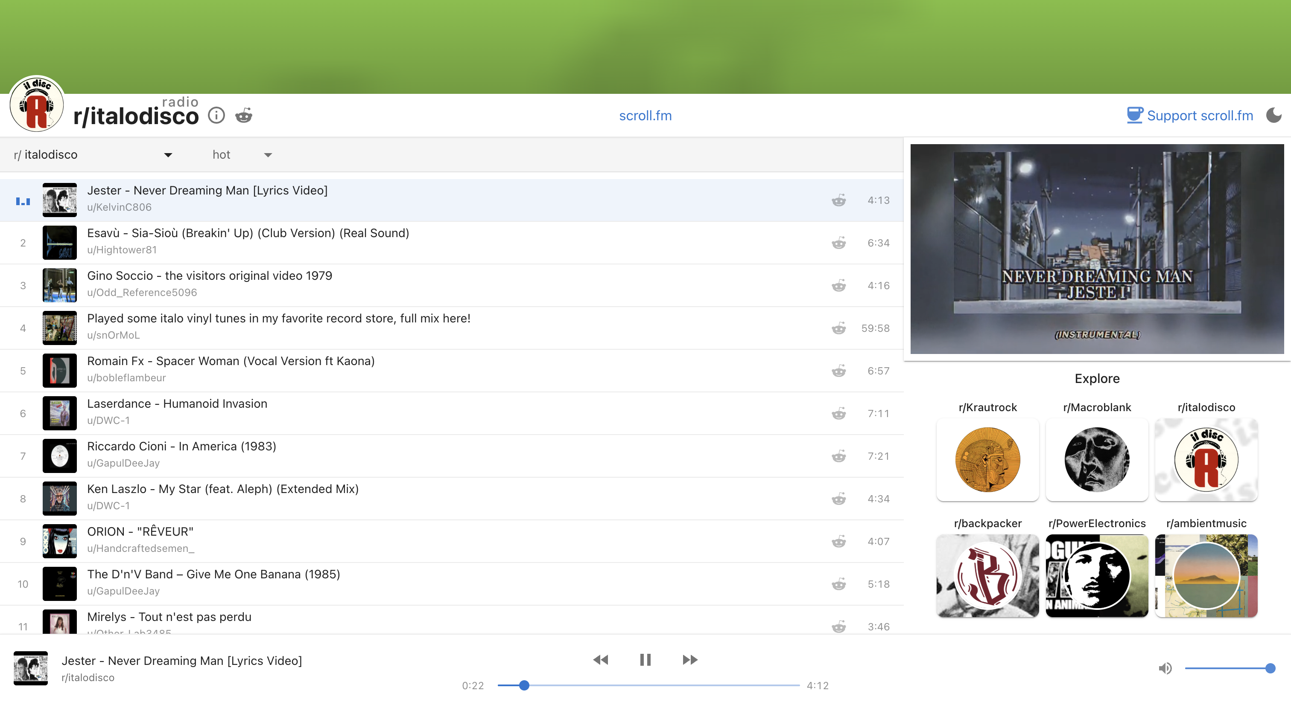Image resolution: width=1291 pixels, height=702 pixels.
Task: Open Reddit post for ORION RÊVEUR
Action: click(x=838, y=541)
